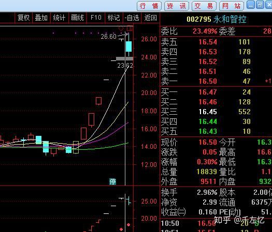Click the hollow red candlestick near 17.00
The width and height of the screenshot is (272, 232).
point(91,119)
